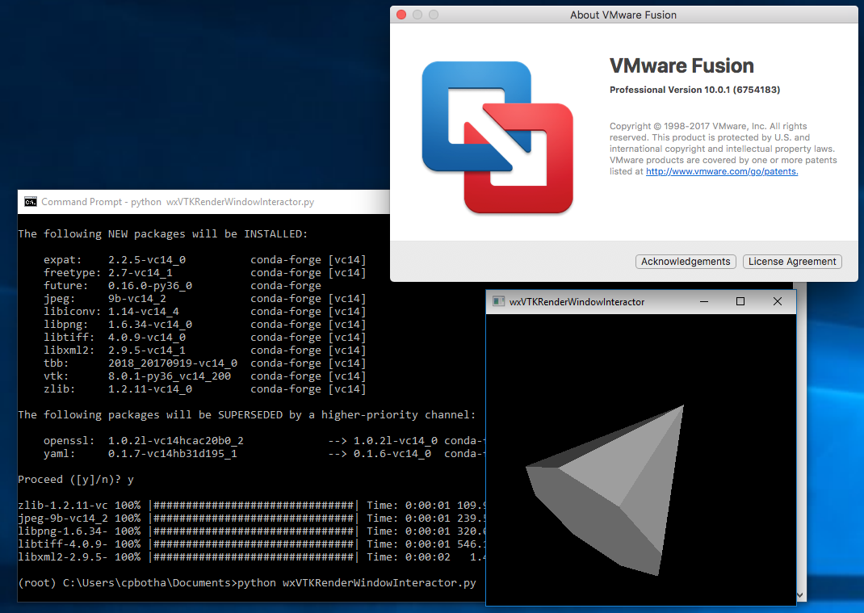Click the 'jpeg:' package name

pos(60,299)
